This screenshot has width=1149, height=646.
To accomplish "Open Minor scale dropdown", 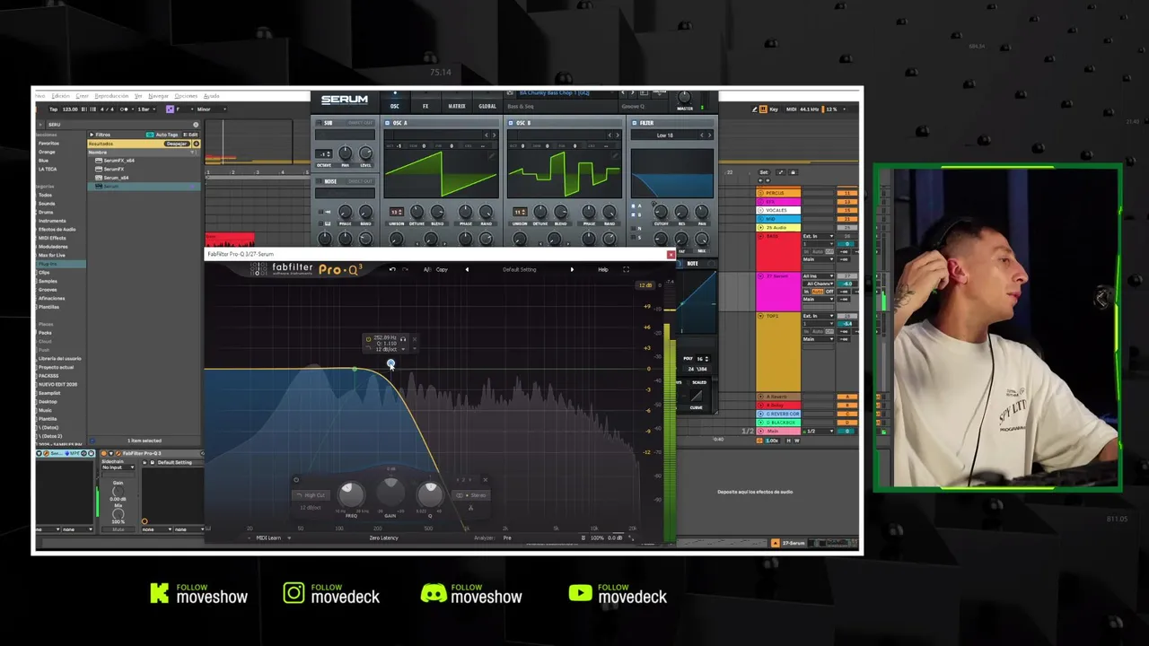I will [x=212, y=109].
